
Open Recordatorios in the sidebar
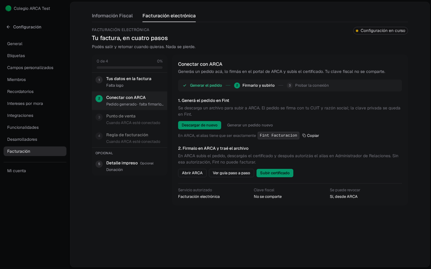(35, 91)
